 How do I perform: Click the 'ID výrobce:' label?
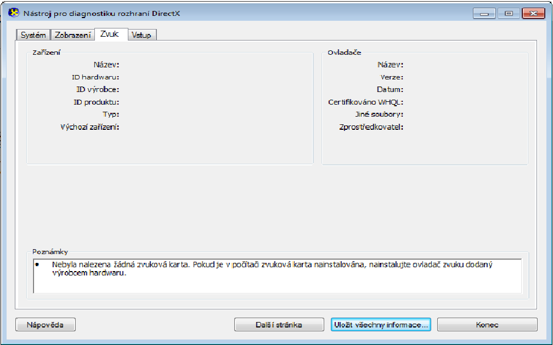click(98, 89)
